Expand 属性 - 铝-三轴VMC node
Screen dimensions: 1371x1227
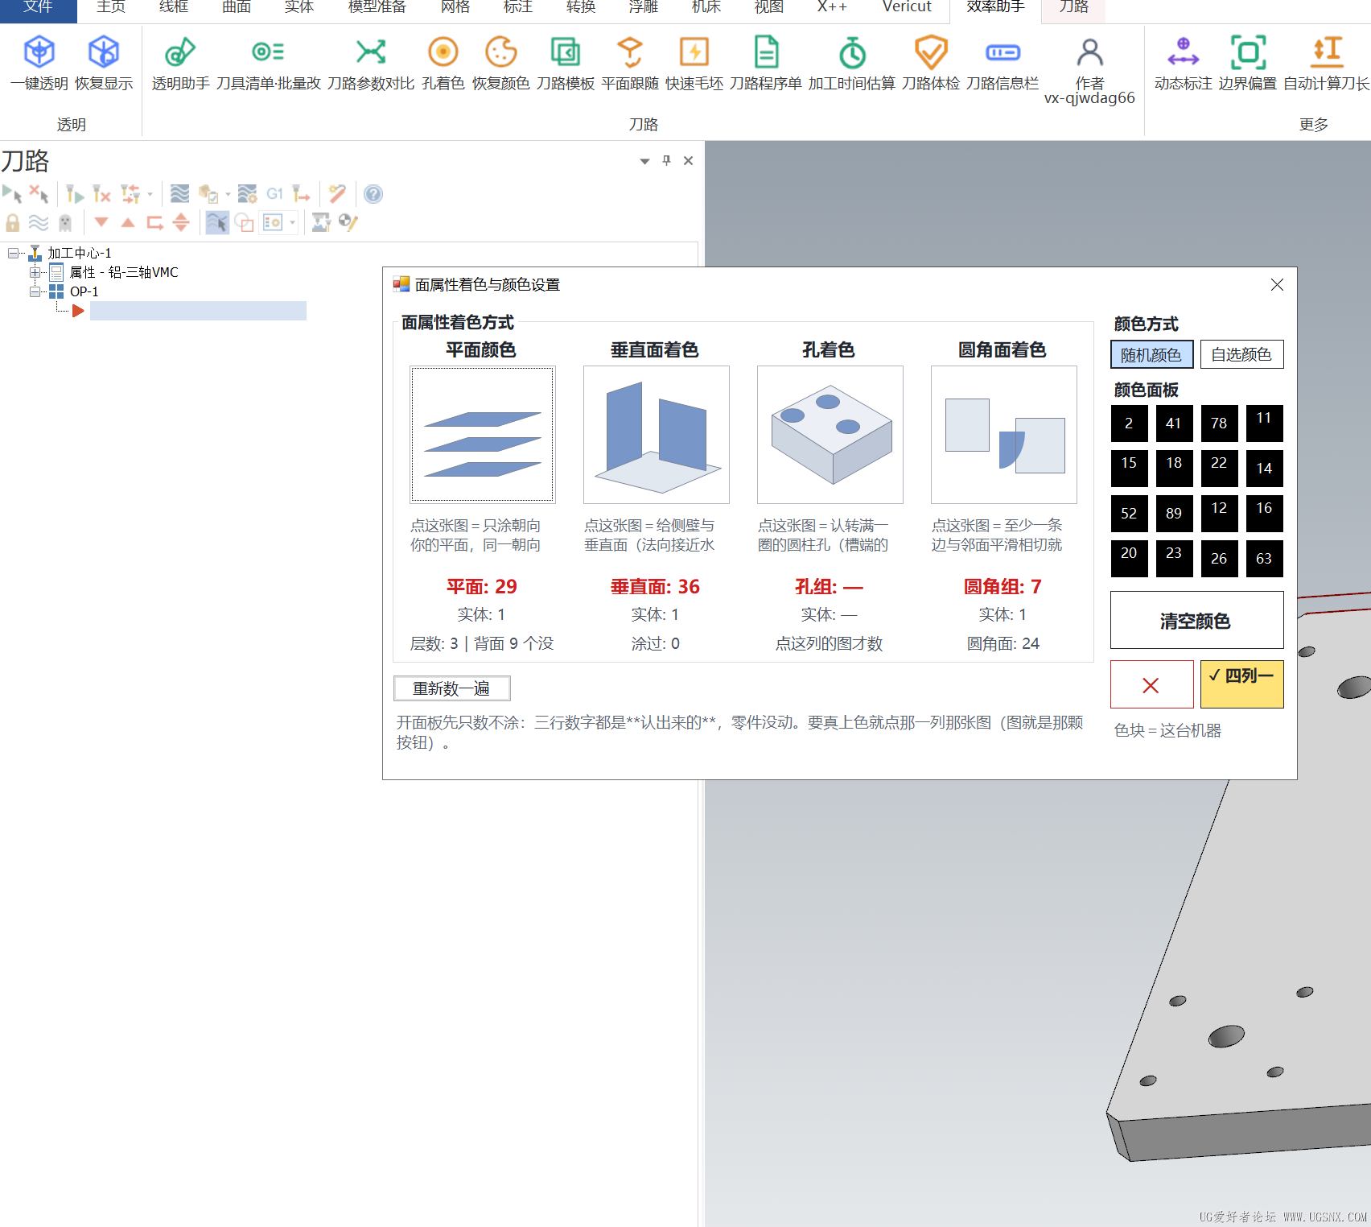35,272
